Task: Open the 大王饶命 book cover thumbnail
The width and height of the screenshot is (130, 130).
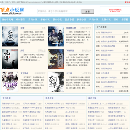Action: [10, 82]
